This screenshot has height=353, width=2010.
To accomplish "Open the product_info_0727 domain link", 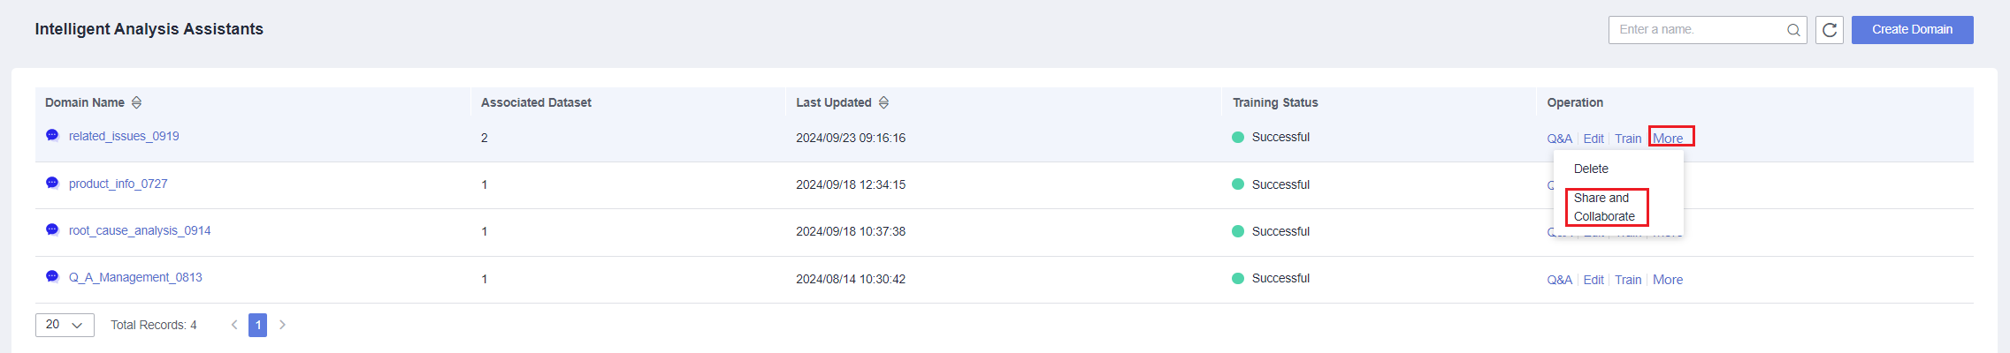I will (118, 184).
